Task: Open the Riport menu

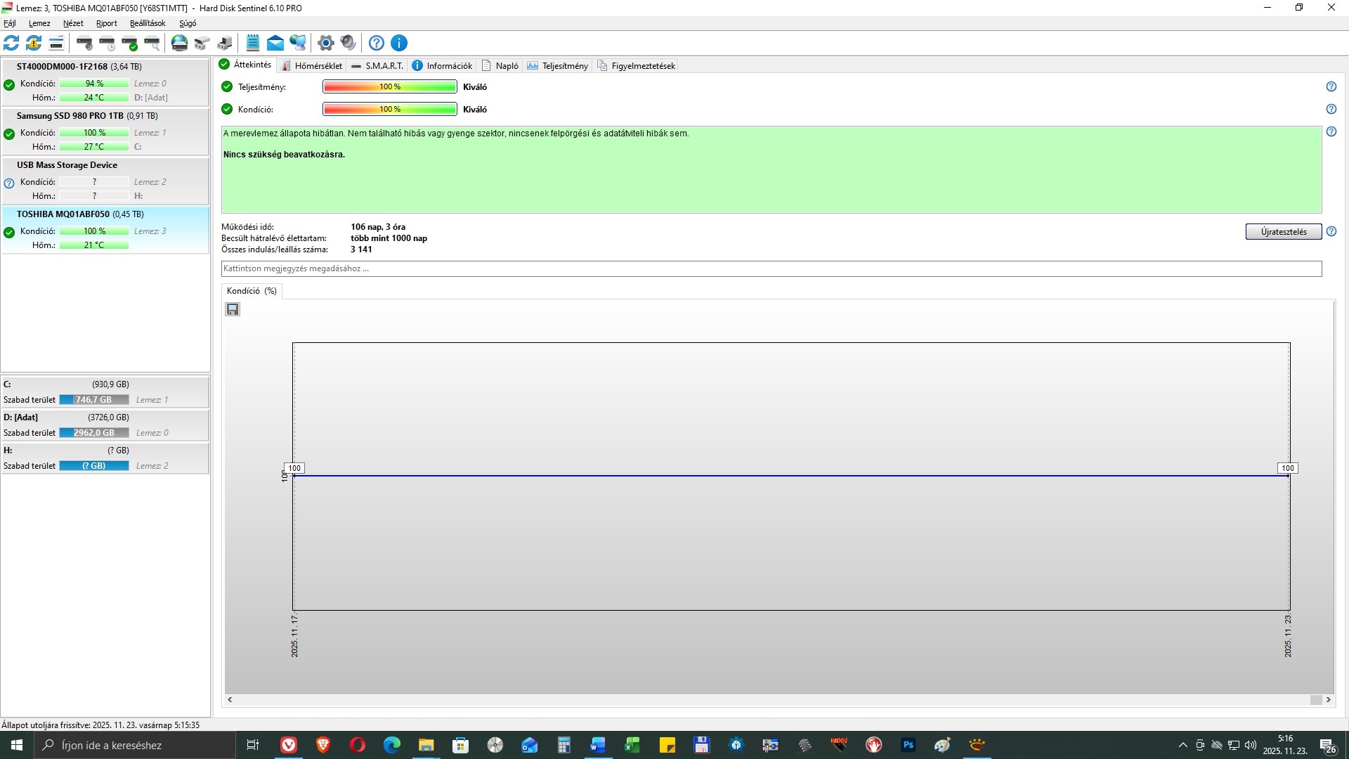Action: (x=106, y=23)
